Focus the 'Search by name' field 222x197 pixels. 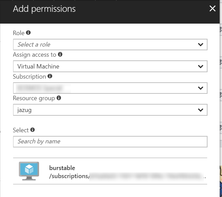(x=110, y=141)
